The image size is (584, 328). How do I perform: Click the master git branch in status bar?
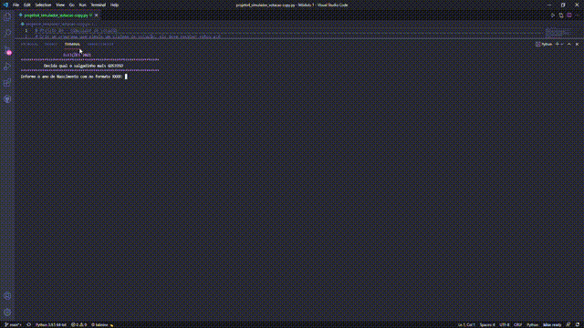coord(13,324)
